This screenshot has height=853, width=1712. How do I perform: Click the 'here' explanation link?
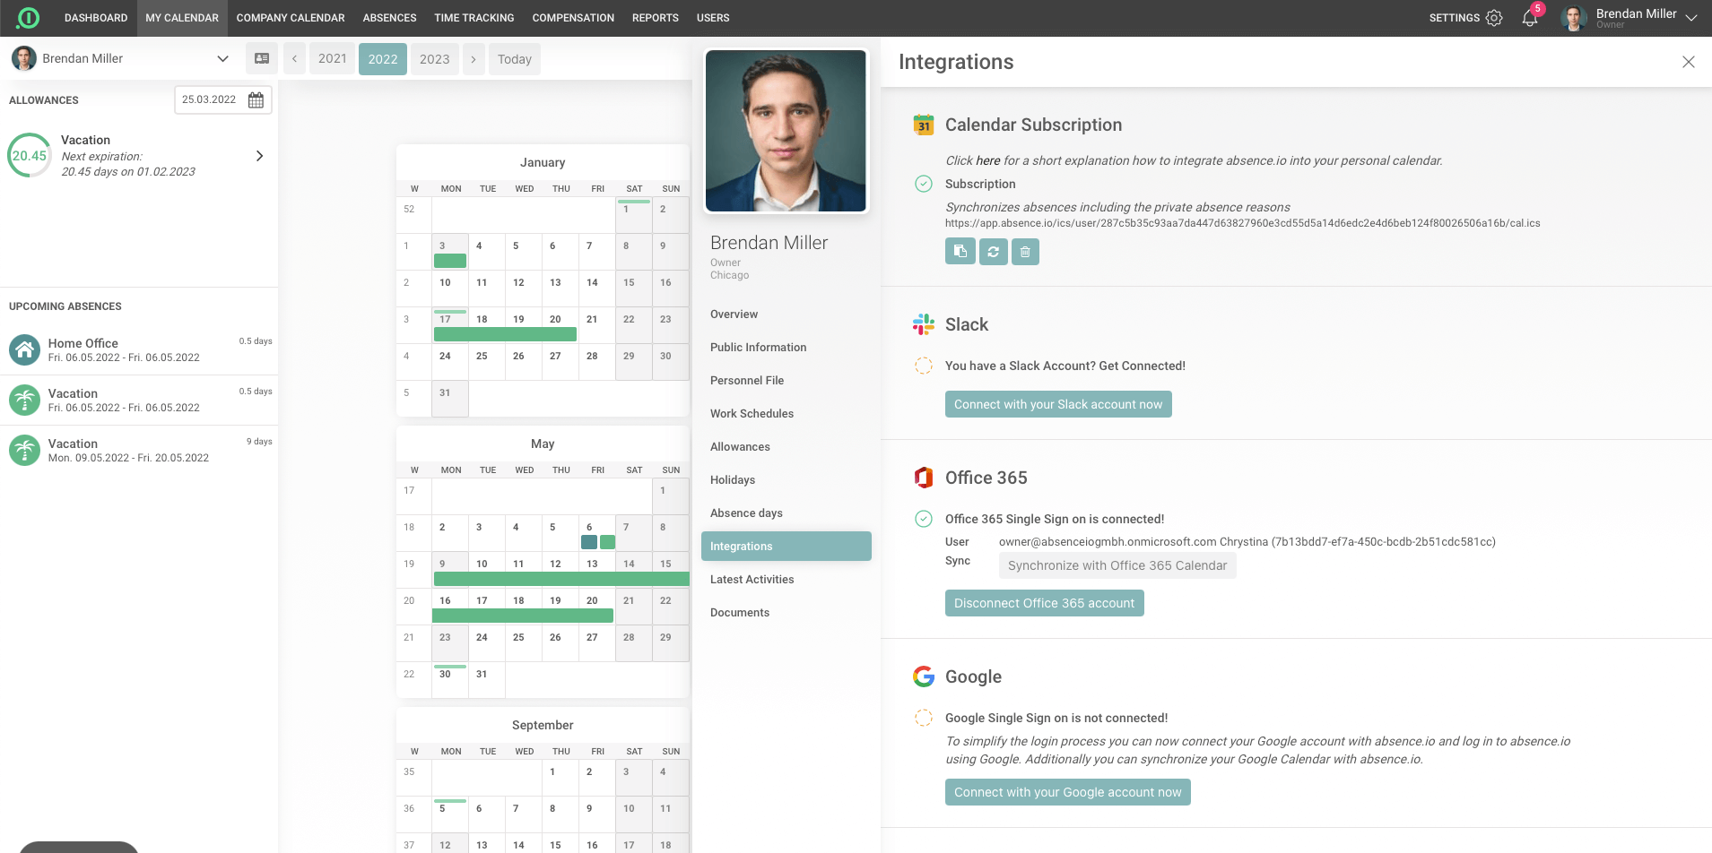(987, 160)
